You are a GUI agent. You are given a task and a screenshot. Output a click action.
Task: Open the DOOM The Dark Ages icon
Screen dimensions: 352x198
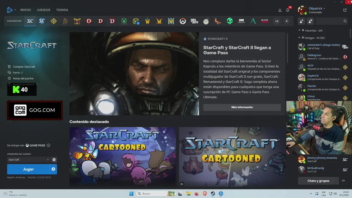coord(241,21)
